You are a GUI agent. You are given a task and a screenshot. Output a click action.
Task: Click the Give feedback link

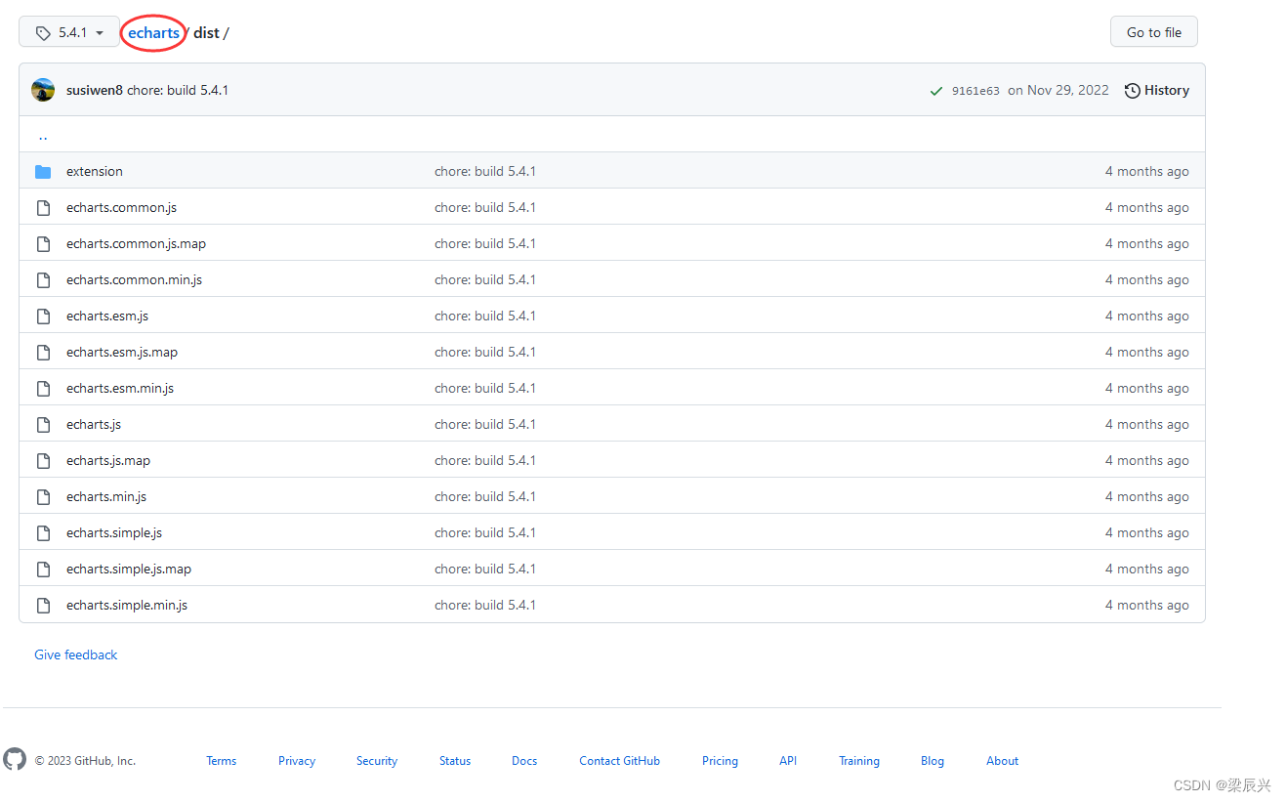tap(75, 654)
